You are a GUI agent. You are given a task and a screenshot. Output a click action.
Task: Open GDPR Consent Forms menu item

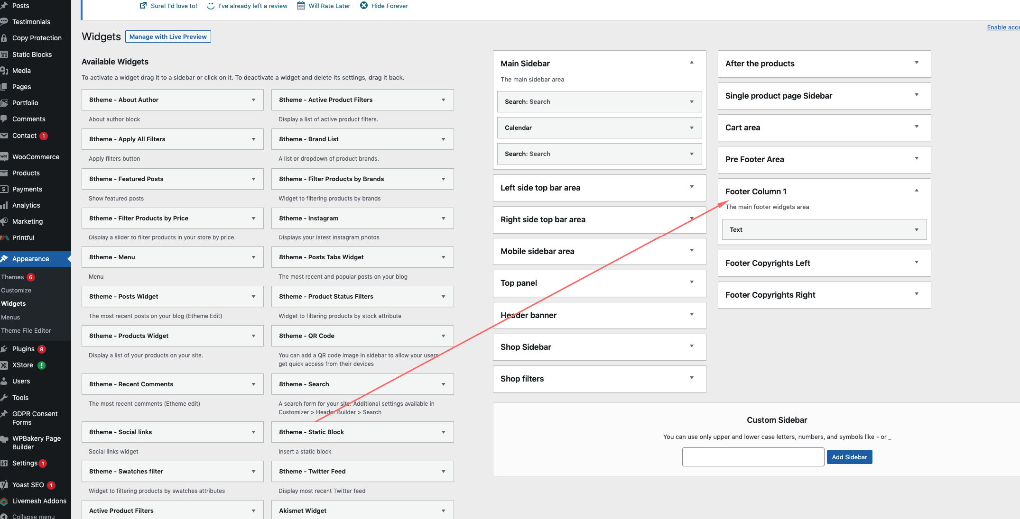click(35, 418)
